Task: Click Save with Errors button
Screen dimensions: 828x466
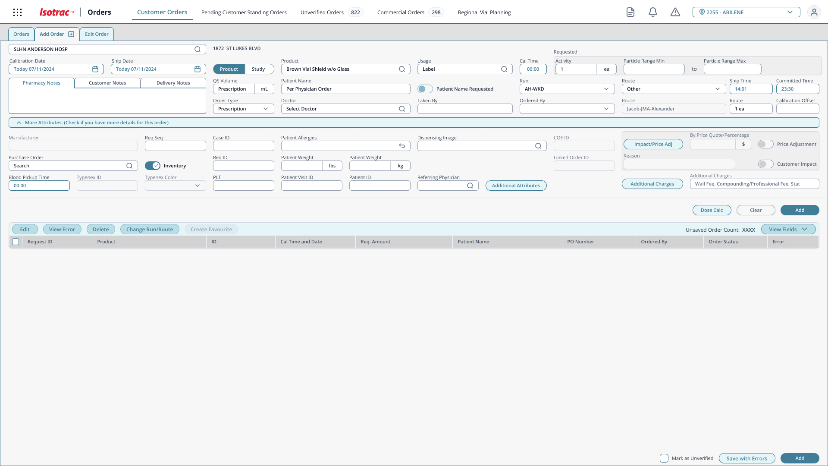Action: [x=746, y=458]
